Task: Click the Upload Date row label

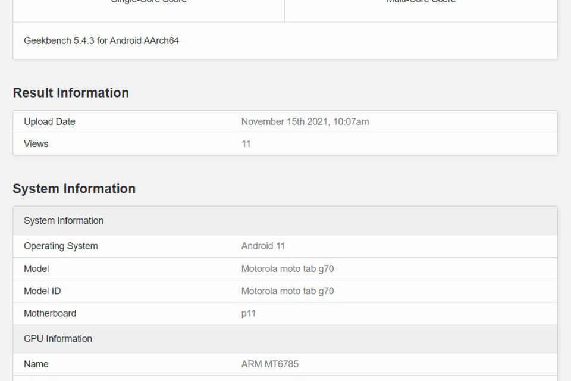Action: pos(49,121)
